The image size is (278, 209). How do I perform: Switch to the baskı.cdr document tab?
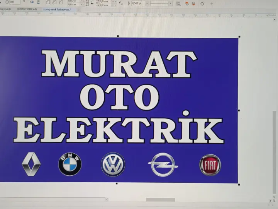click(x=6, y=9)
